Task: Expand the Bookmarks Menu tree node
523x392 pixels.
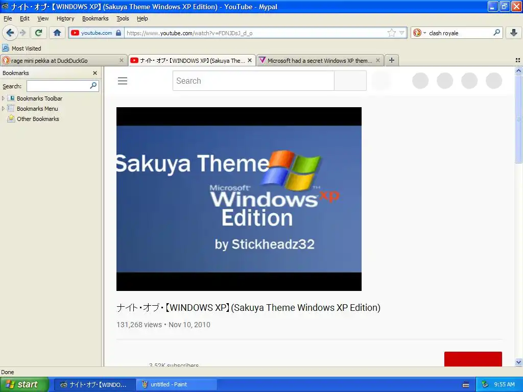Action: 4,108
